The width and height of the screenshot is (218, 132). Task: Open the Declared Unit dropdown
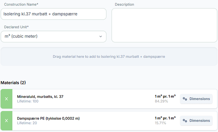[x=53, y=37]
